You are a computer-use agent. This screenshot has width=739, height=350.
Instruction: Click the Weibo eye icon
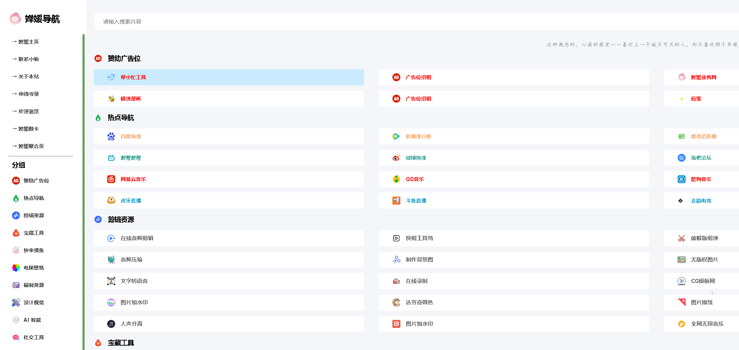(x=396, y=158)
